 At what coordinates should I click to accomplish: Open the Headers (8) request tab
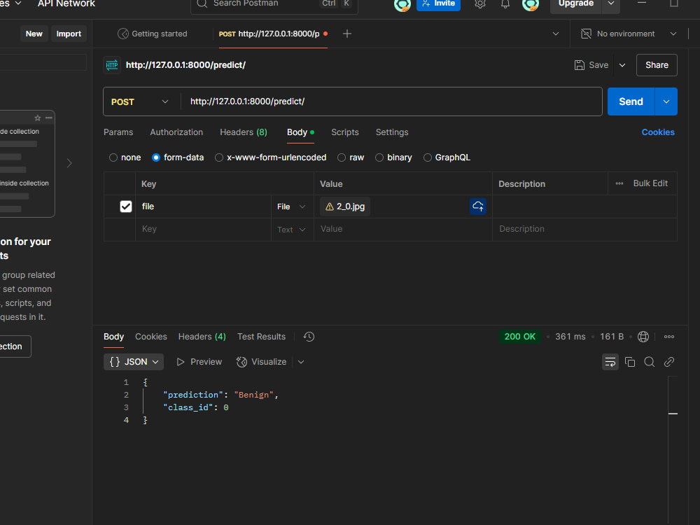pyautogui.click(x=244, y=132)
